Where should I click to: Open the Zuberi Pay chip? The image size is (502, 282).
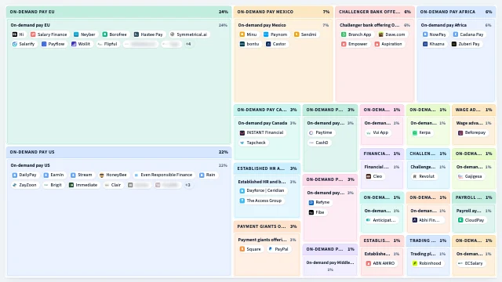466,44
